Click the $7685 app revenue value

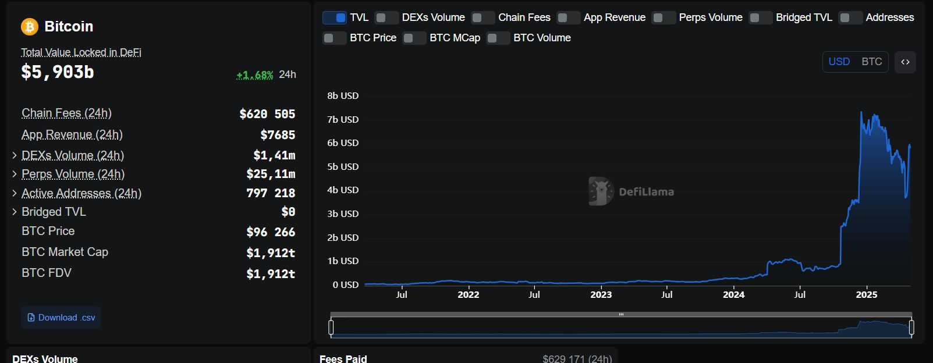[x=278, y=135]
